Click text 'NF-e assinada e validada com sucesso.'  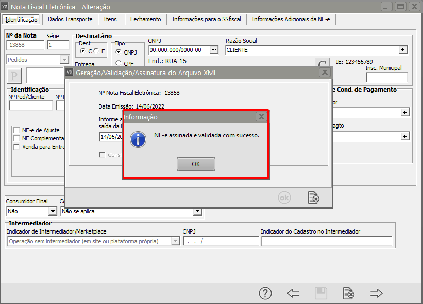207,135
